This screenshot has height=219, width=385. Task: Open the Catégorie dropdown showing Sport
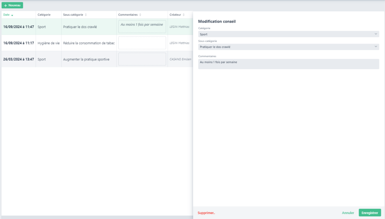288,34
